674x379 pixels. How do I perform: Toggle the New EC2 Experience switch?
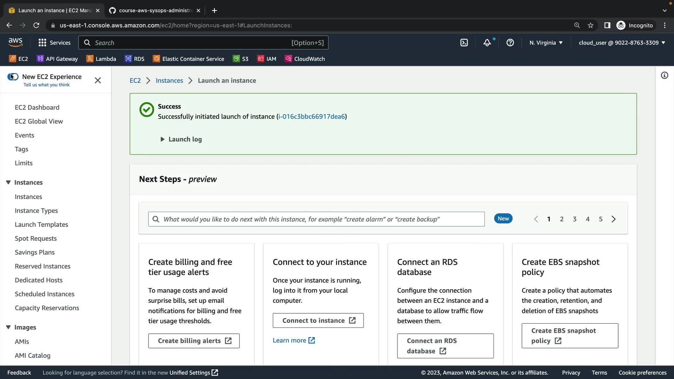[13, 77]
